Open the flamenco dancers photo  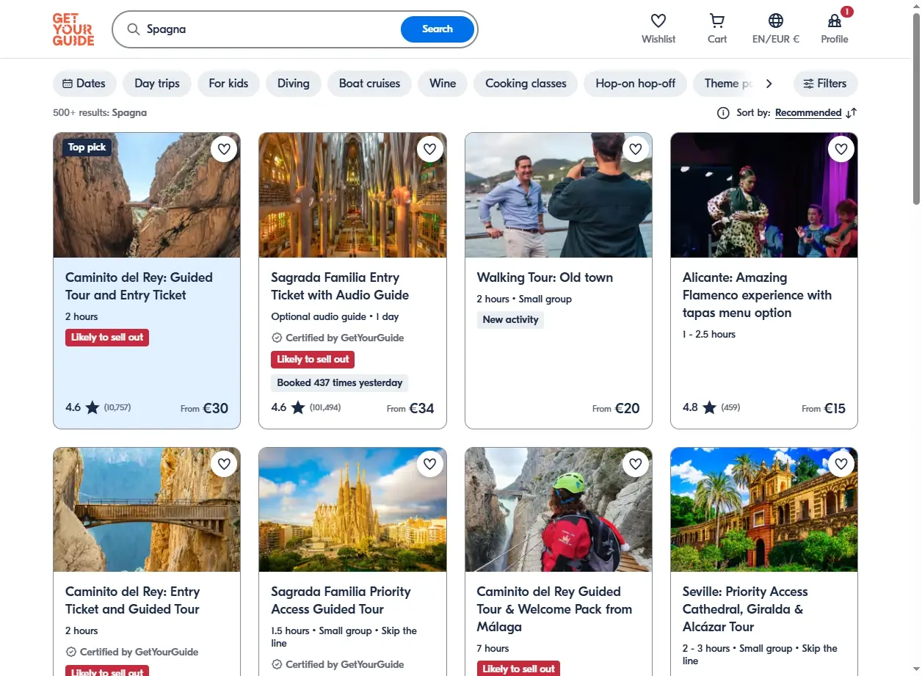coord(764,195)
